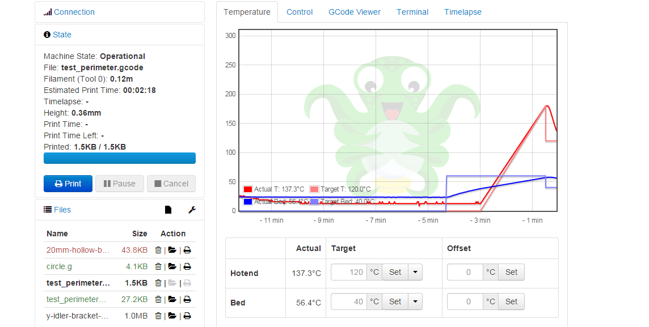Delete the 20mm-hollow-b file with trash icon
The height and width of the screenshot is (327, 649).
pyautogui.click(x=158, y=250)
